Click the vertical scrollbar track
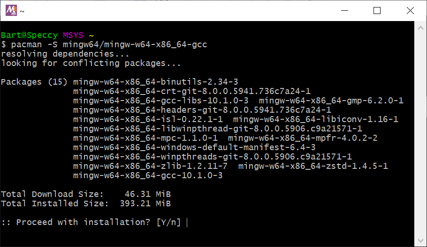 420,134
